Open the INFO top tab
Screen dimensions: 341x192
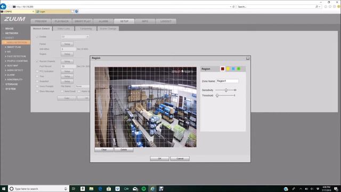click(145, 21)
